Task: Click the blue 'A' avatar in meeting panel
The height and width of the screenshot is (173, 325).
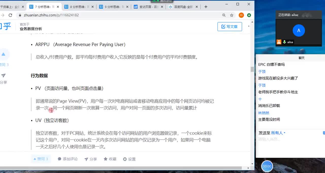Action: pyautogui.click(x=299, y=30)
